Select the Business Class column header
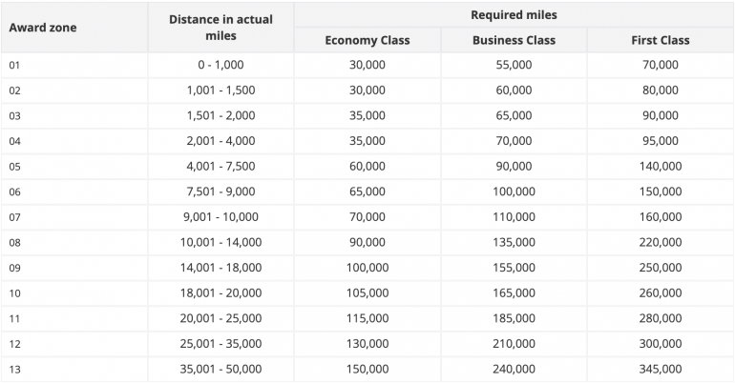Image resolution: width=735 pixels, height=383 pixels. (514, 40)
